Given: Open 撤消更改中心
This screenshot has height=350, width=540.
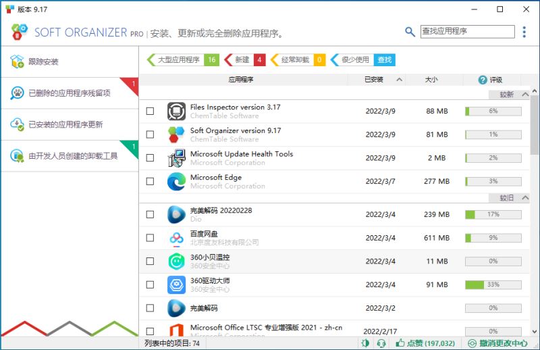Looking at the screenshot, I should 497,343.
